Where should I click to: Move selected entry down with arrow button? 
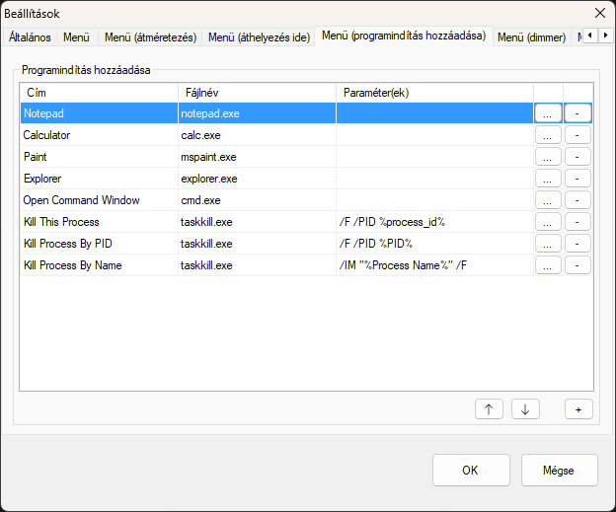[x=525, y=409]
